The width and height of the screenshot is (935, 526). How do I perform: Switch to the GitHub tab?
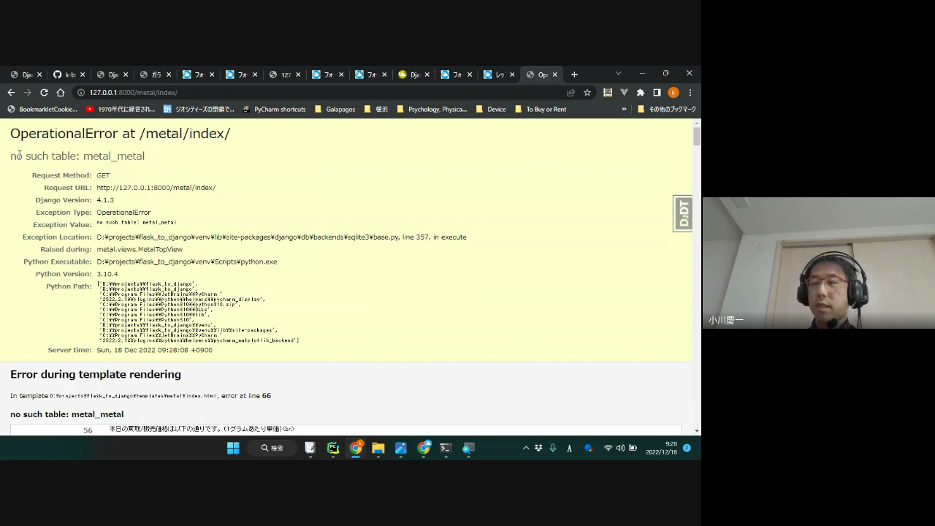65,75
